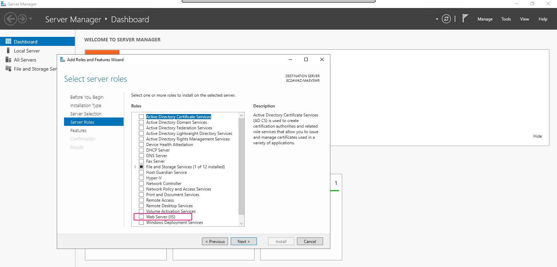557x267 pixels.
Task: Click Volume Activation Services label
Action: (x=171, y=211)
